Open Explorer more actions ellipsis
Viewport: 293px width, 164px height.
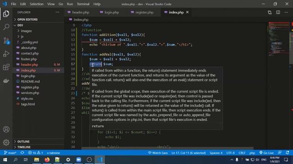pos(57,12)
